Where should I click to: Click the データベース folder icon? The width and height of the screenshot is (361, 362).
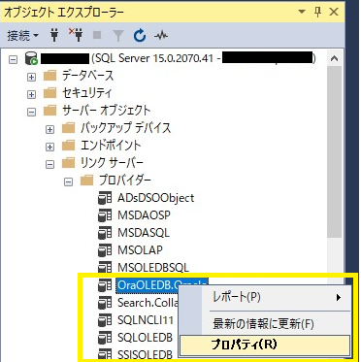point(49,76)
